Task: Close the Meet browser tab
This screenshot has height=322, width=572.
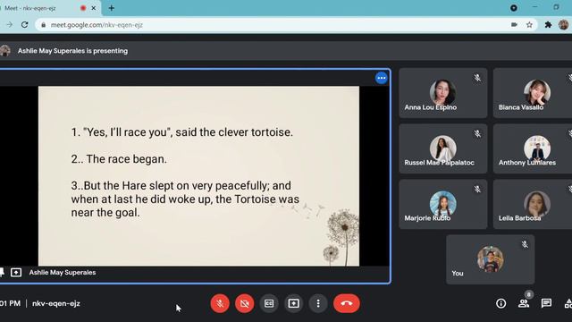Action: [x=93, y=8]
